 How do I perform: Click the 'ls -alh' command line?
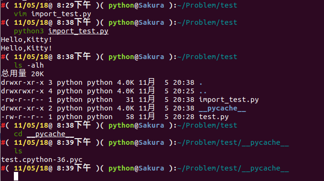(29, 65)
